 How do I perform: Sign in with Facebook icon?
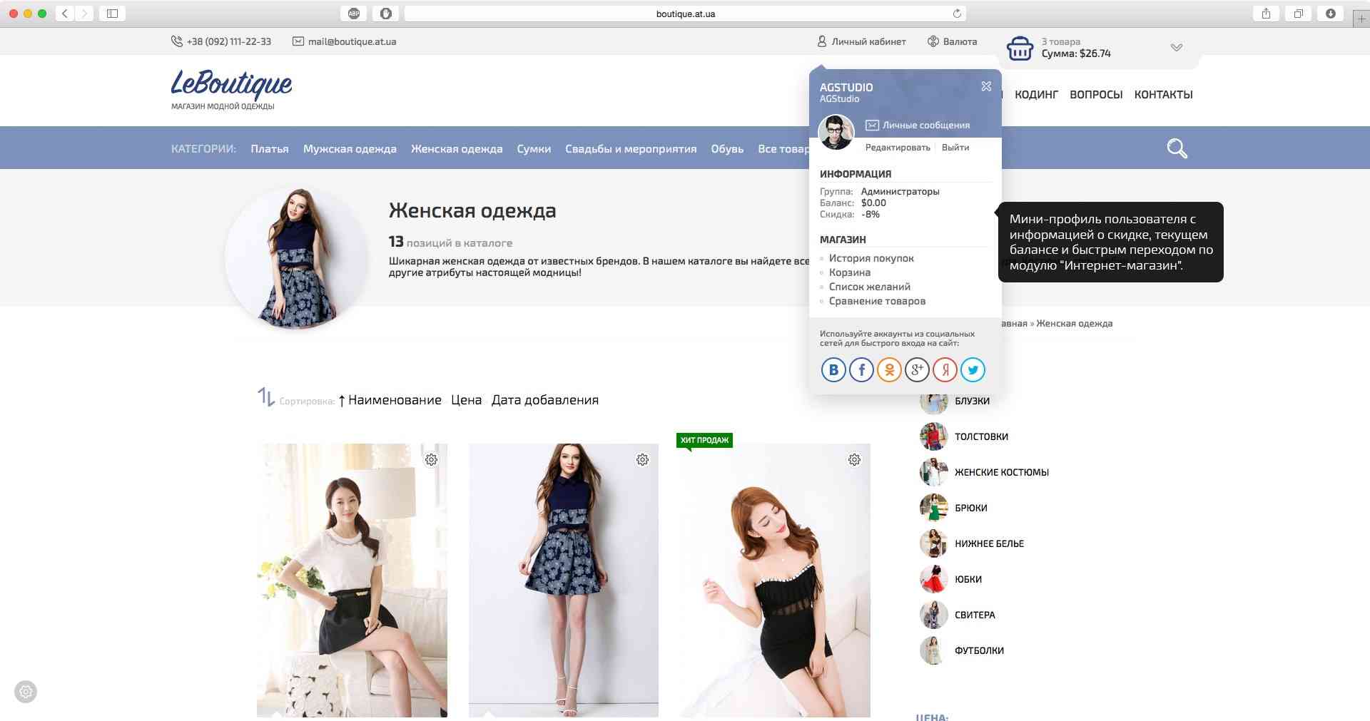(861, 369)
